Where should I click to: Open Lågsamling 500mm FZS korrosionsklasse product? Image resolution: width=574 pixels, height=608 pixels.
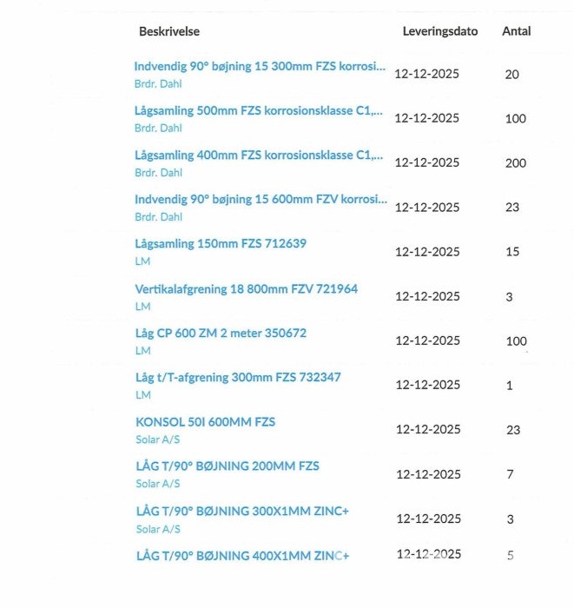pos(258,110)
